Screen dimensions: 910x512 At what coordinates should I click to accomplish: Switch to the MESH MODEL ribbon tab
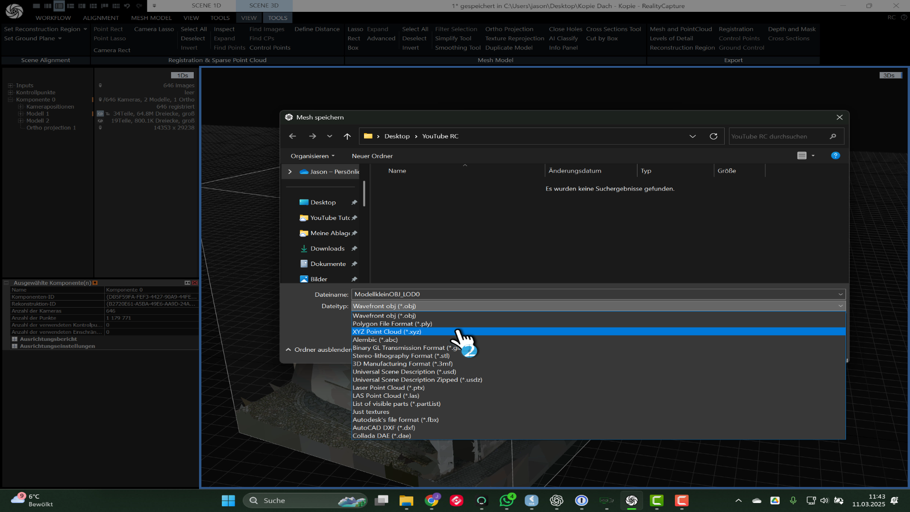pyautogui.click(x=151, y=18)
